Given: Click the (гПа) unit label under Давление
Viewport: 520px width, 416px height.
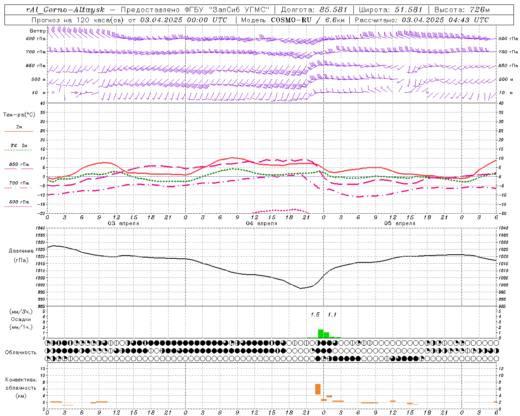Looking at the screenshot, I should pyautogui.click(x=21, y=260).
